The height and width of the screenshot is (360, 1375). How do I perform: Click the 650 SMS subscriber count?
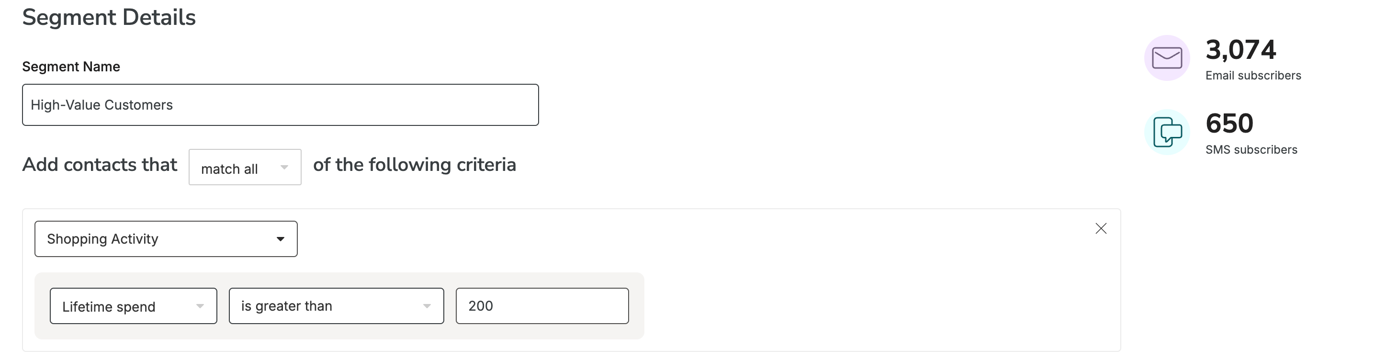(x=1229, y=124)
